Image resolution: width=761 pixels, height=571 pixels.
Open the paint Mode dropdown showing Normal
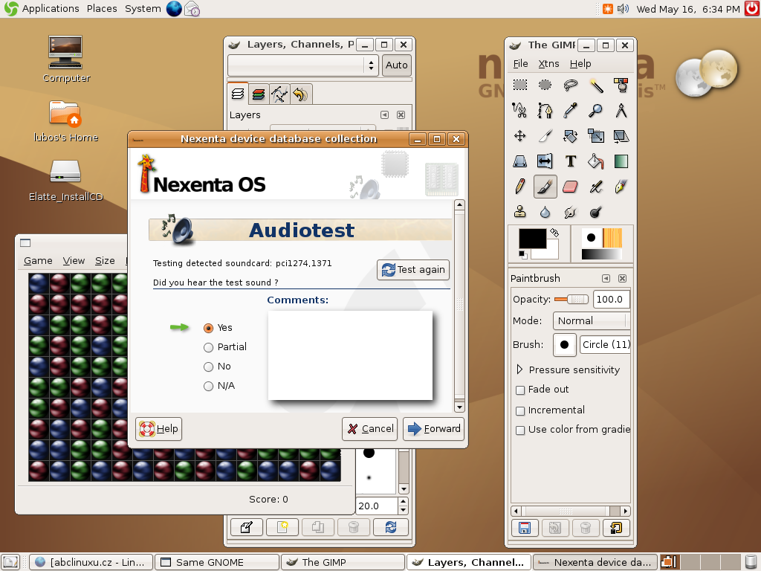(592, 321)
